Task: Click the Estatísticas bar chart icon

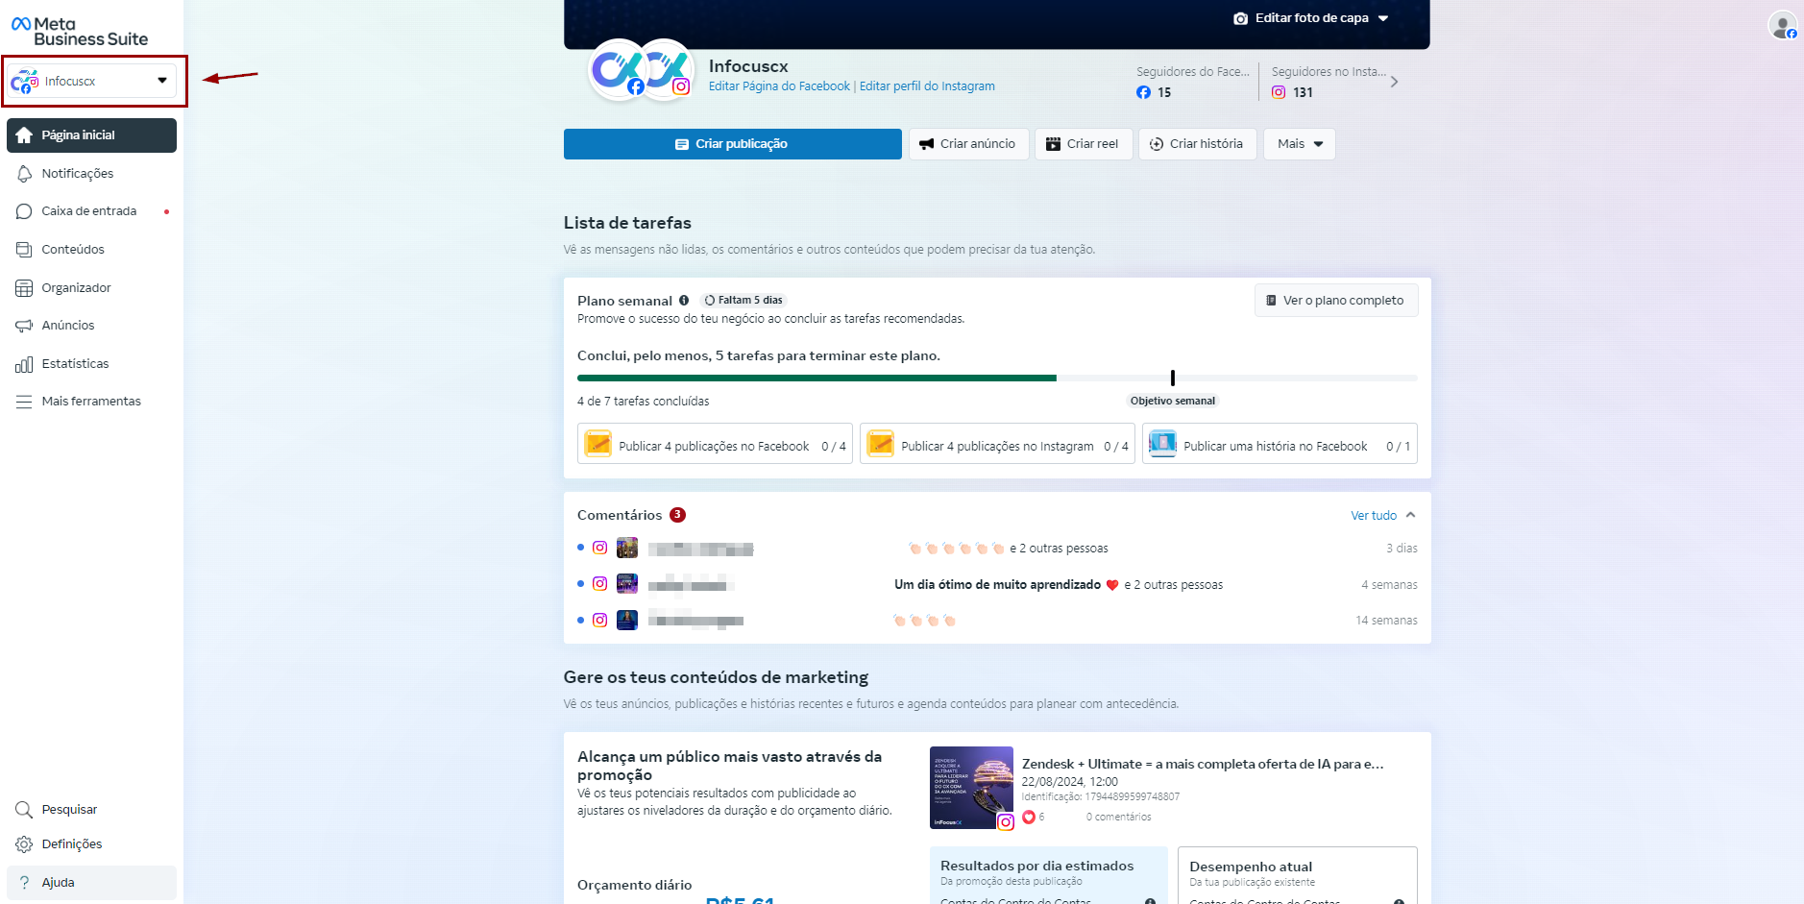Action: coord(24,364)
